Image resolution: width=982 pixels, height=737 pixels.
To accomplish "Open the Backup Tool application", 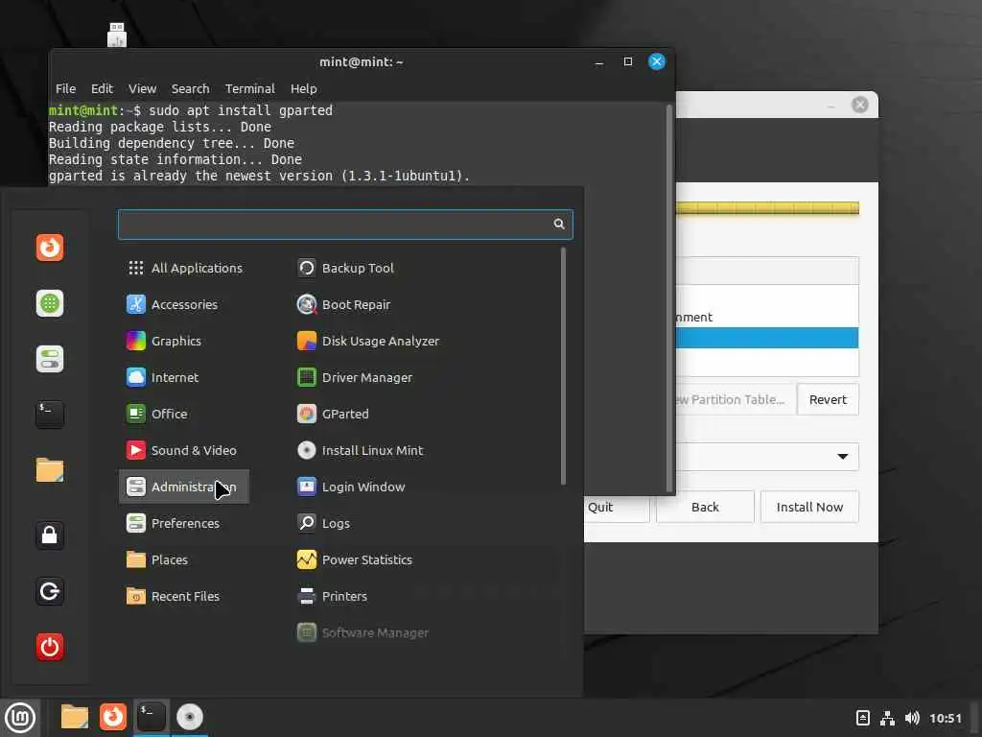I will (x=345, y=269).
